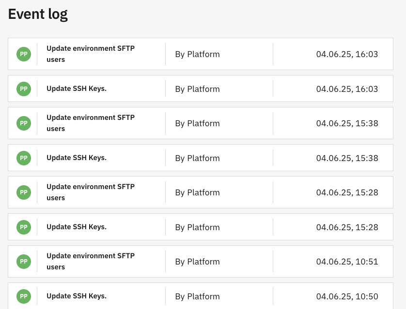Click 'By Platform' in the 10:51 event row

pyautogui.click(x=197, y=262)
